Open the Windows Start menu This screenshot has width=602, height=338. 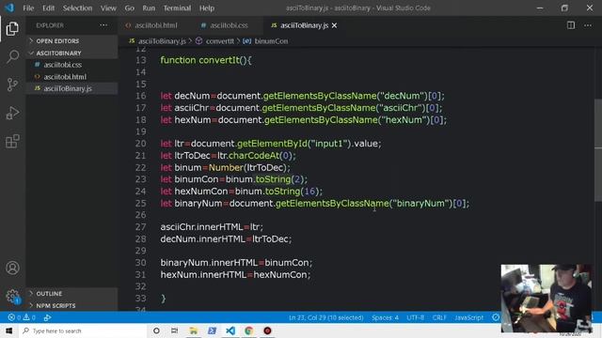click(9, 330)
